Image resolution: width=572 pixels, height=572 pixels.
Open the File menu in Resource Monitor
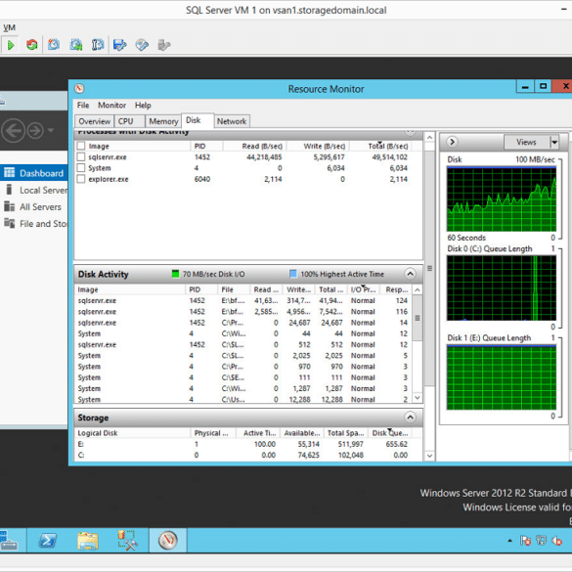point(83,105)
